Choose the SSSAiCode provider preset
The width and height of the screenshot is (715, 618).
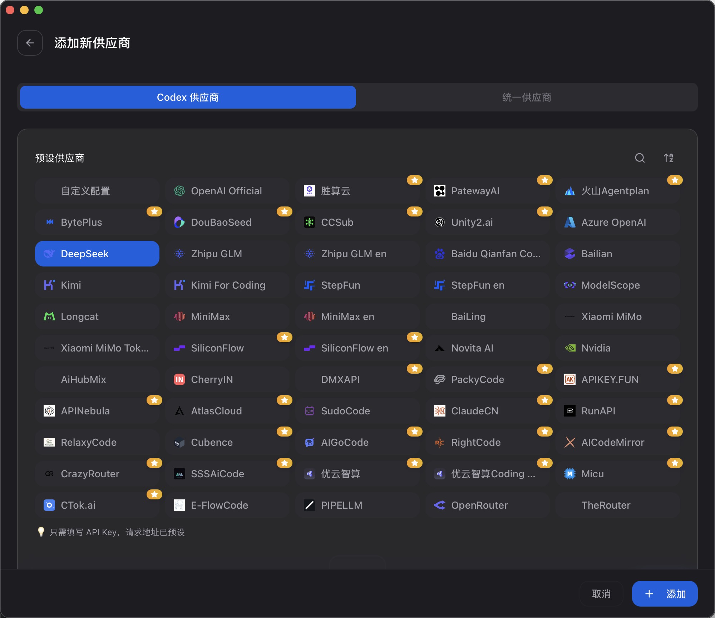coord(227,474)
